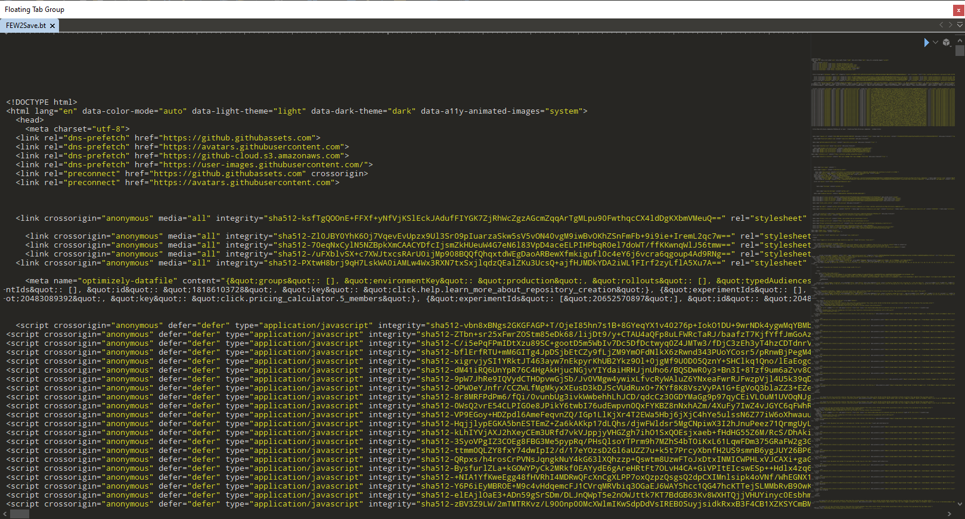Click the script line with sha512-+NIA1YfKweEgg48
Viewport: 965px width, 519px height.
[x=408, y=477]
